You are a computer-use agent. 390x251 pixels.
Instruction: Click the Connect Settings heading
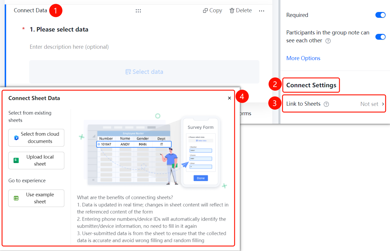(311, 85)
